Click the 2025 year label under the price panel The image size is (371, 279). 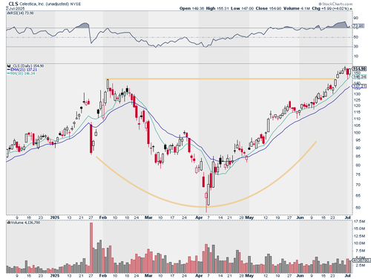pyautogui.click(x=55, y=217)
